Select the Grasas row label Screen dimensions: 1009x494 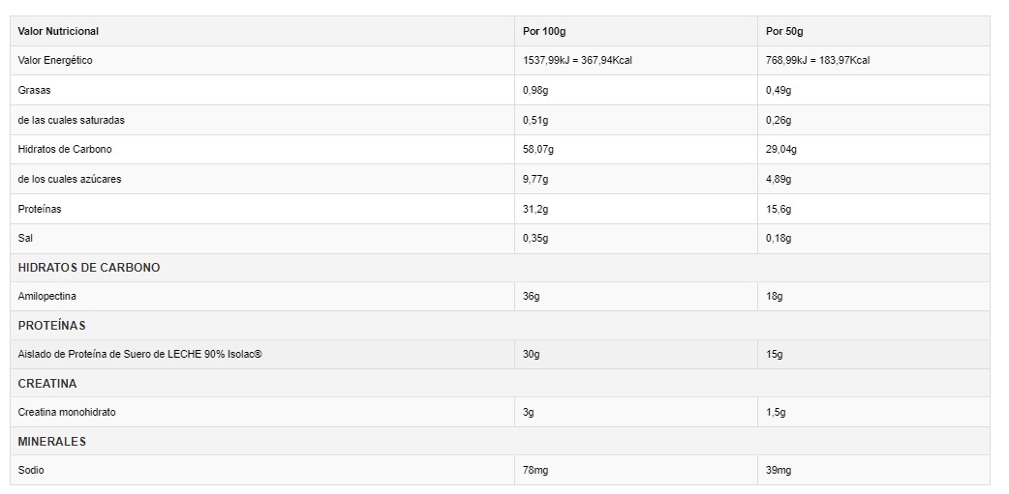pyautogui.click(x=34, y=90)
